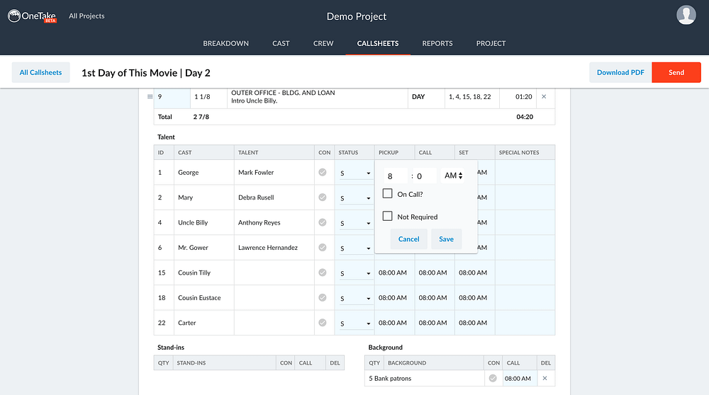Switch to the Breakdown tab

pyautogui.click(x=225, y=43)
